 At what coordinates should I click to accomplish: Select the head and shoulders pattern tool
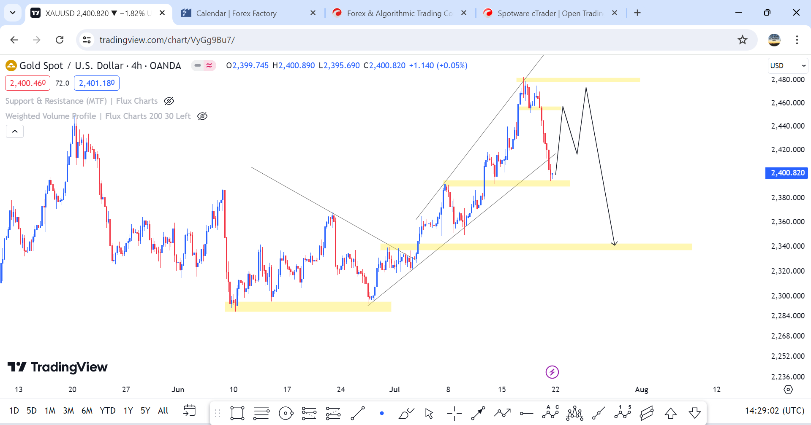574,413
